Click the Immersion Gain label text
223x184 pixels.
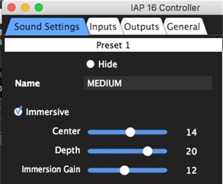(51, 169)
